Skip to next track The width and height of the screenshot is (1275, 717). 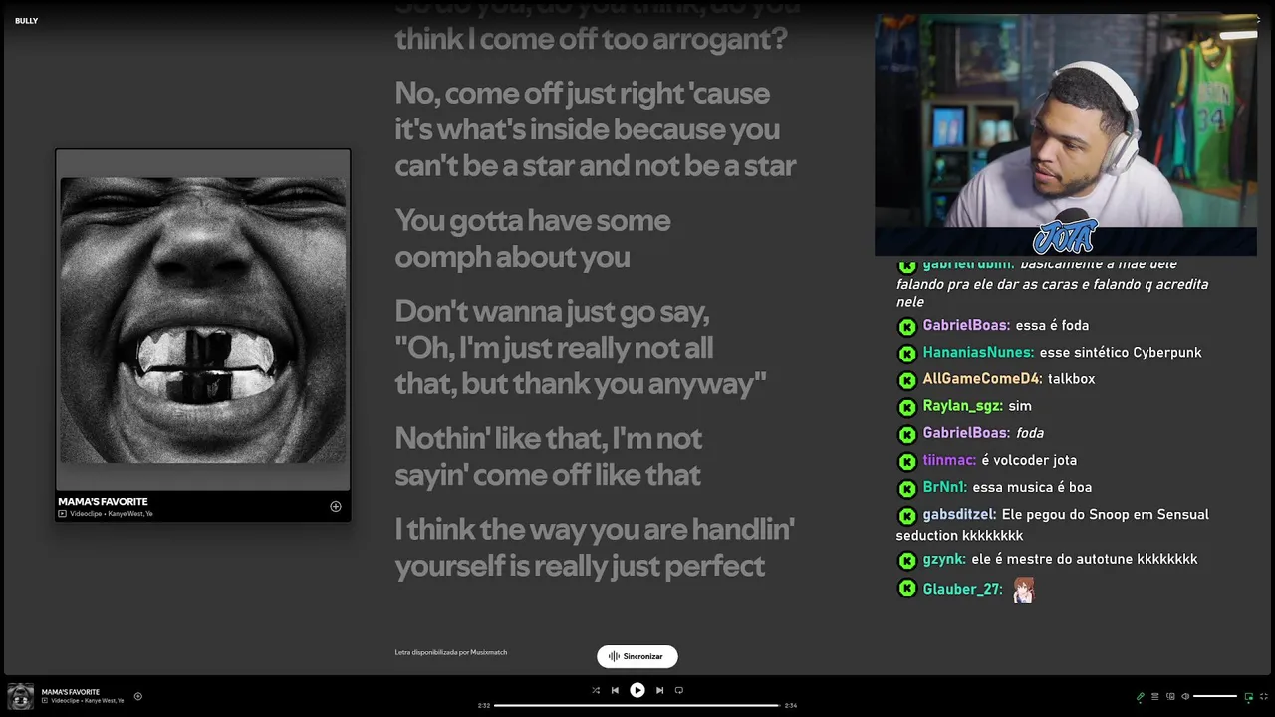(x=659, y=690)
